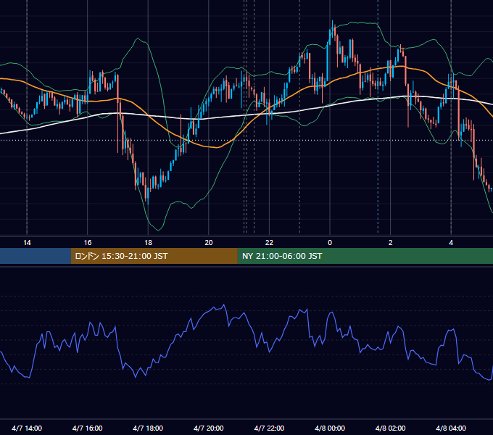Click the '4/7 18:00' date label
This screenshot has height=435, width=493.
point(148,428)
